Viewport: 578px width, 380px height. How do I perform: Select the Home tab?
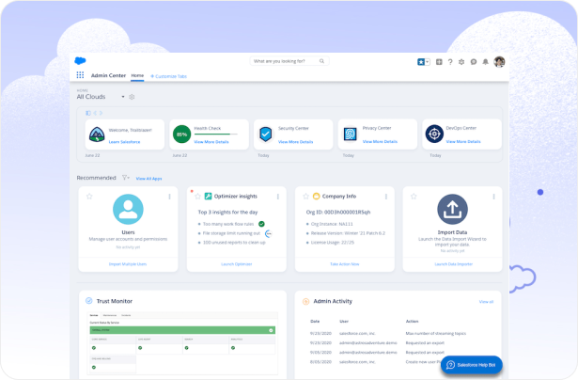tap(137, 75)
